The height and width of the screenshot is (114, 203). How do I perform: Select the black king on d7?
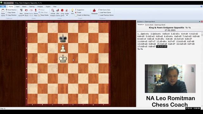(63, 38)
